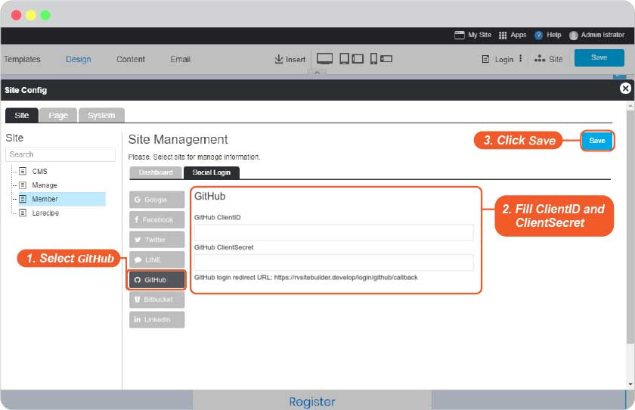The width and height of the screenshot is (635, 410).
Task: Close the Site Config dialog
Action: click(625, 89)
